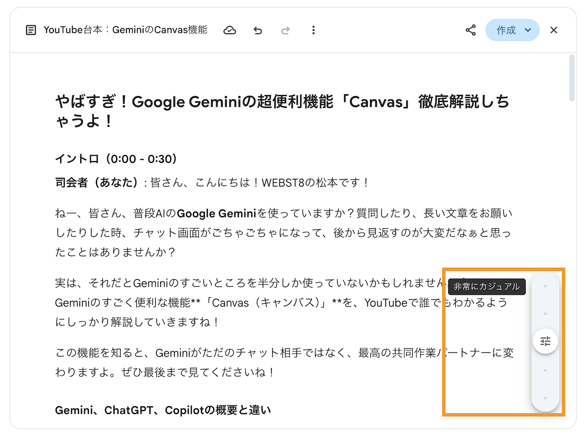Click the paragraph line starting この機能を知ると

pyautogui.click(x=284, y=353)
